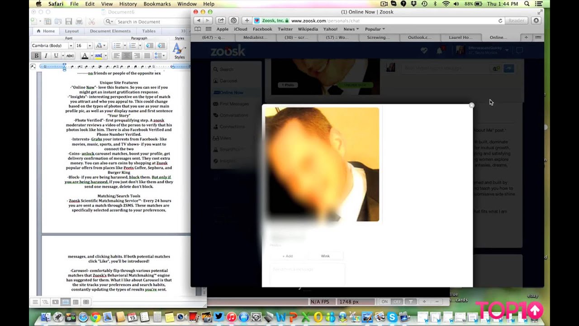Click the + Add button in popup
579x326 pixels.
(288, 256)
